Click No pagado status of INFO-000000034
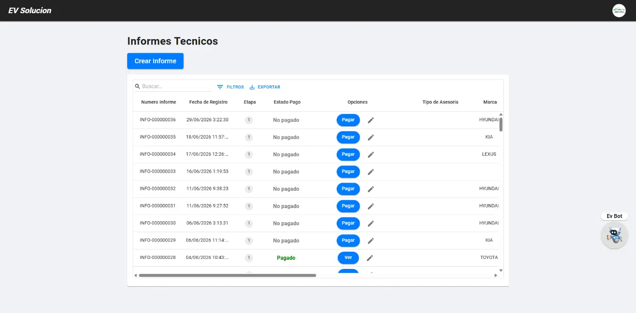This screenshot has width=636, height=313. point(286,154)
